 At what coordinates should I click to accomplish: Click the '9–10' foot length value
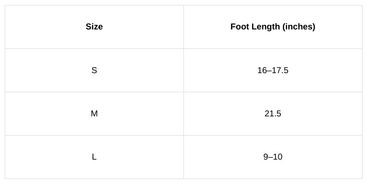[273, 157]
